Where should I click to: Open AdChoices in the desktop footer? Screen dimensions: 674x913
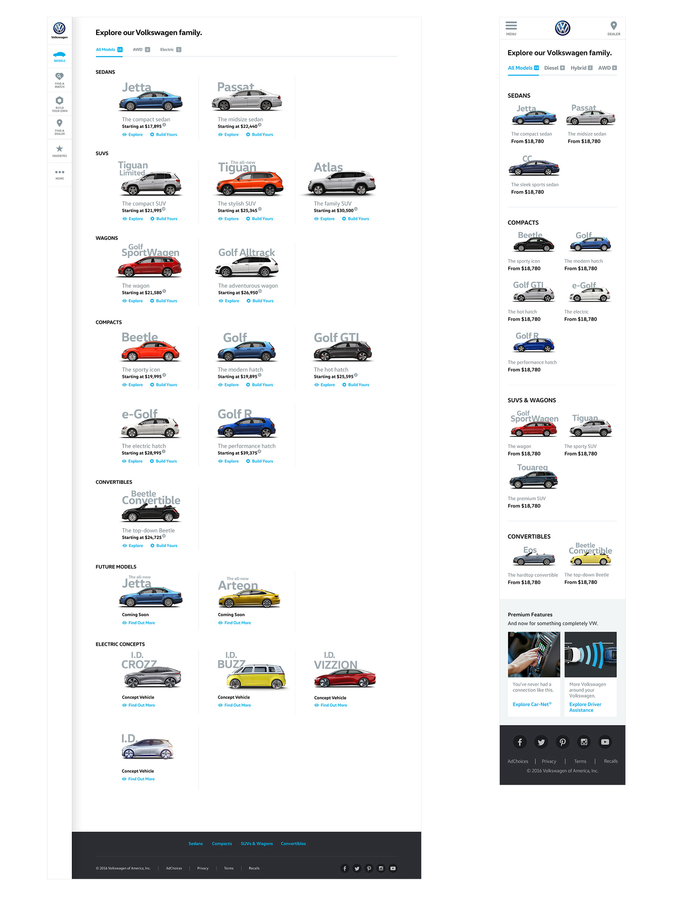click(x=174, y=868)
